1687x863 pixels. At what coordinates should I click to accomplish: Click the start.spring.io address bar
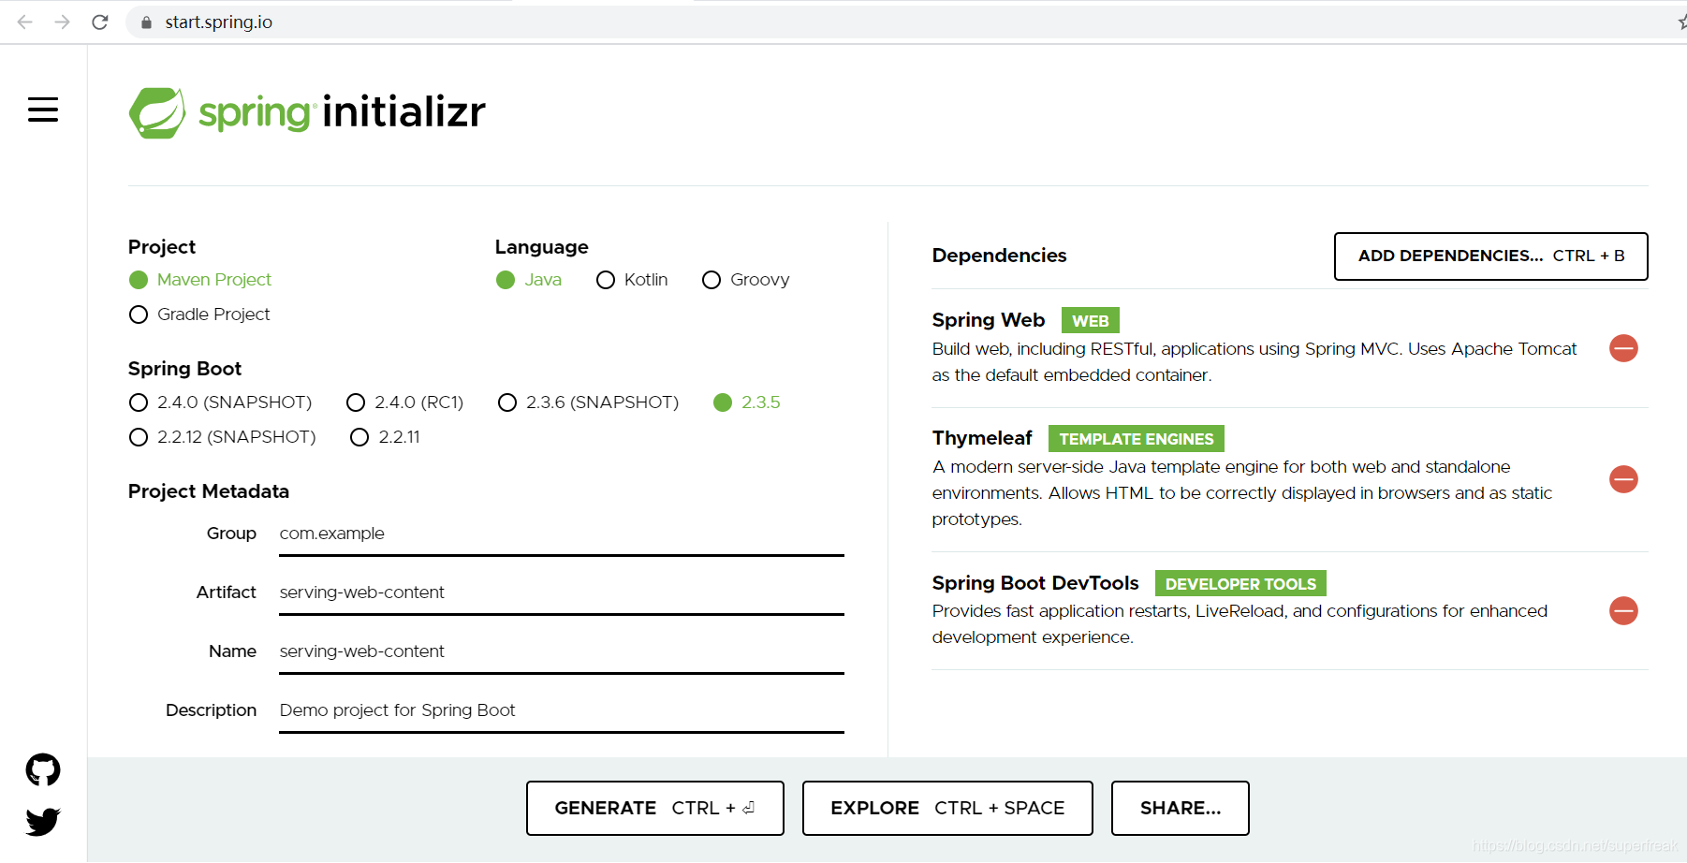pyautogui.click(x=899, y=22)
